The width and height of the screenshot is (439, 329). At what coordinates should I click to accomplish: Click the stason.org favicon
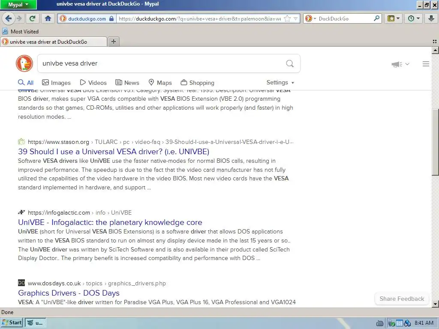point(21,141)
